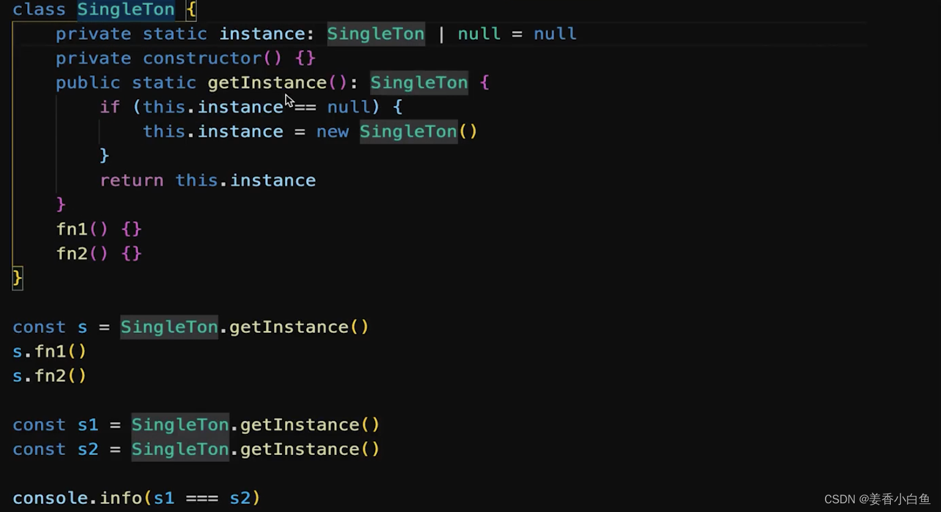Screen dimensions: 941x512
Task: Select the 'instance:' property name in static declaration
Action: click(267, 33)
